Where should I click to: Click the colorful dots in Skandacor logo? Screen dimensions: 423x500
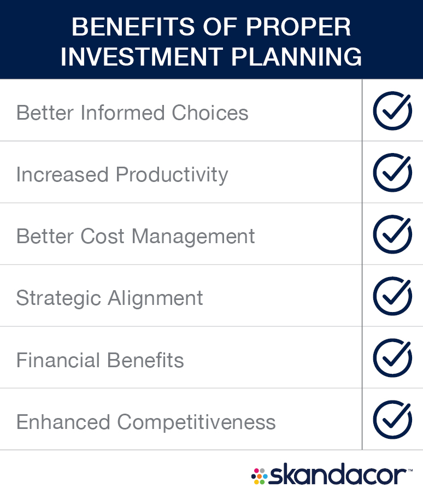[x=260, y=476]
